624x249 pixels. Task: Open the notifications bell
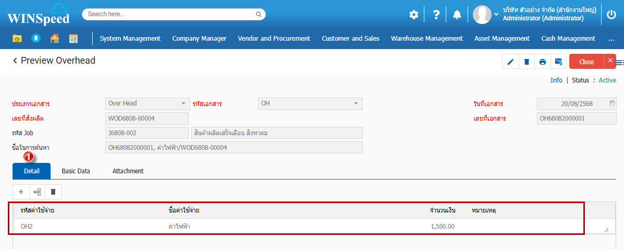click(x=457, y=15)
